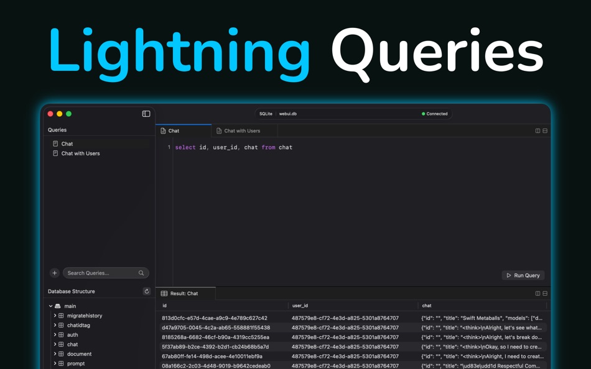Click the green Connected status indicator
The image size is (591, 369).
click(x=423, y=114)
